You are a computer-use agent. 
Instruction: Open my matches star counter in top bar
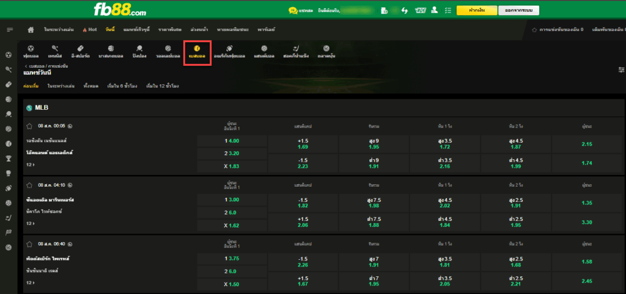click(558, 30)
